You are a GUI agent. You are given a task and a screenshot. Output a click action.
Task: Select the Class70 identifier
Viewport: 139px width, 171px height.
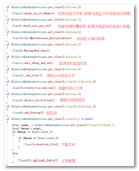(17, 38)
